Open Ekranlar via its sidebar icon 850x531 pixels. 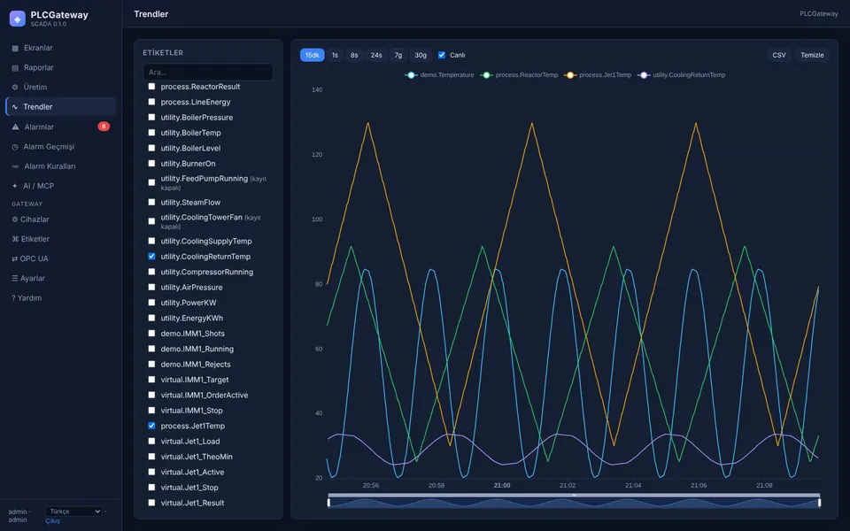click(15, 48)
